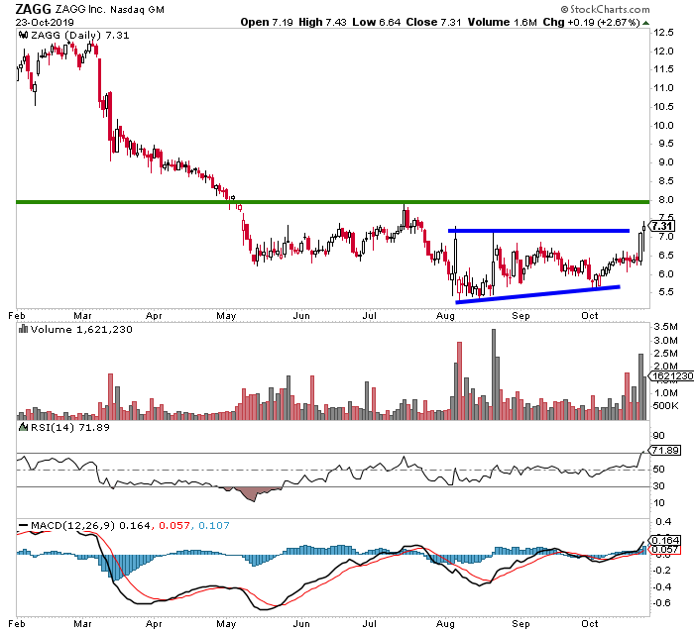Click 'Feb' on the bottom MACD date axis
Viewport: 694px width, 633px height.
[17, 624]
